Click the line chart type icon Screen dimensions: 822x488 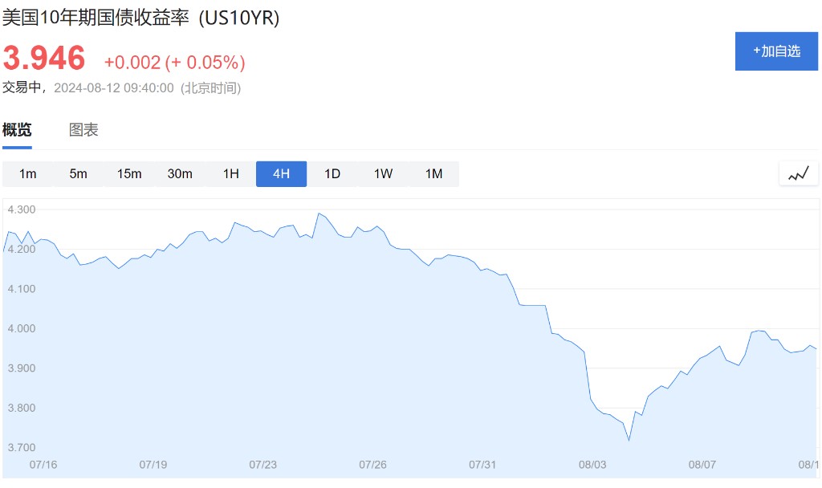click(798, 173)
